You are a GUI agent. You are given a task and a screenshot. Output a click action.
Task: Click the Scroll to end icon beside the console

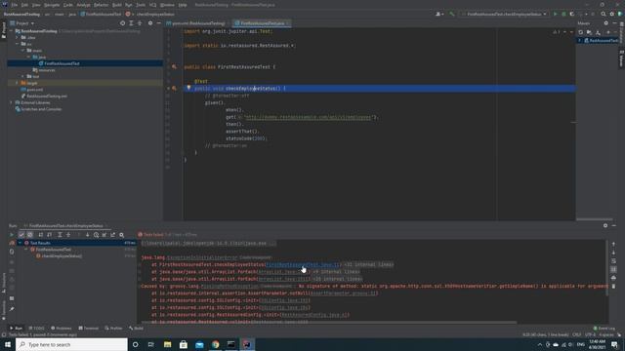(x=613, y=269)
